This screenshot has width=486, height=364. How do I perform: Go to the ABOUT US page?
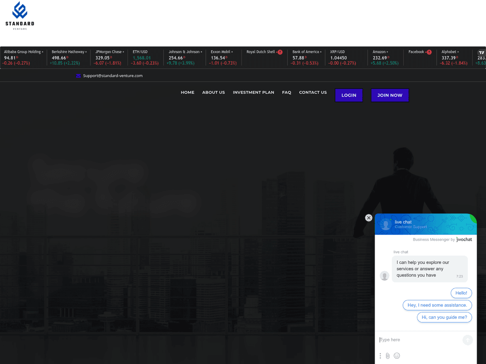coord(213,93)
